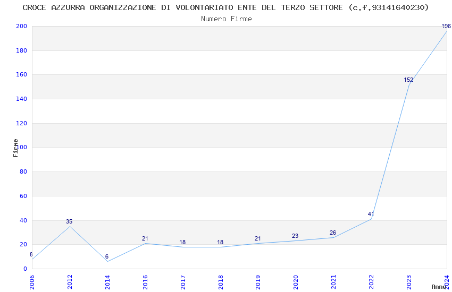Click data label 196 for 2024
Screen dimensions: 452x292
[446, 26]
